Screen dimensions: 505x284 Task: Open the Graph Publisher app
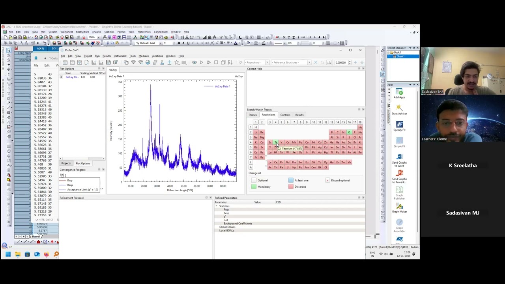(x=399, y=192)
